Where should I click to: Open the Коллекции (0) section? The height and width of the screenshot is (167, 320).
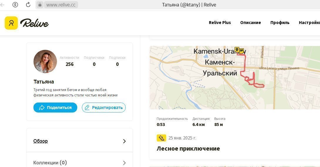50,163
